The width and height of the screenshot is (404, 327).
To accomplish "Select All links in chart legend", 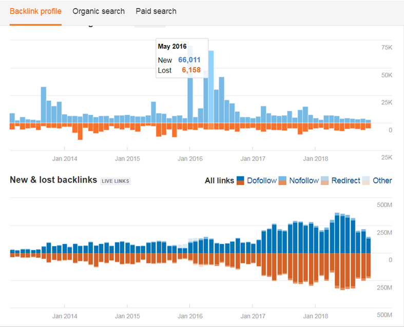I will click(x=219, y=180).
